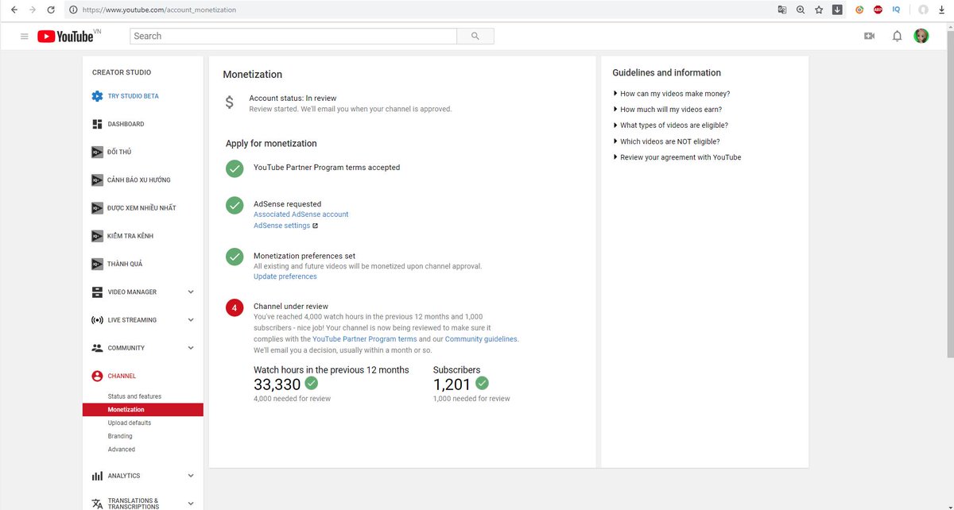
Task: Expand the Analytics section chevron
Action: pos(191,476)
